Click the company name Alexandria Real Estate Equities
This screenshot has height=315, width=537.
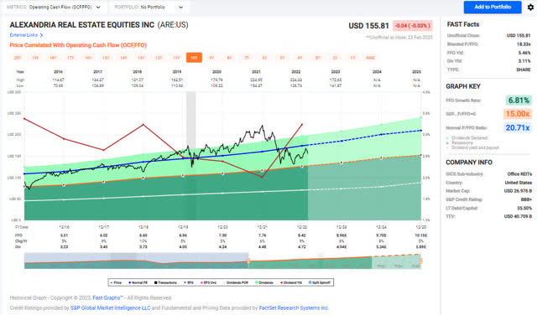point(82,24)
